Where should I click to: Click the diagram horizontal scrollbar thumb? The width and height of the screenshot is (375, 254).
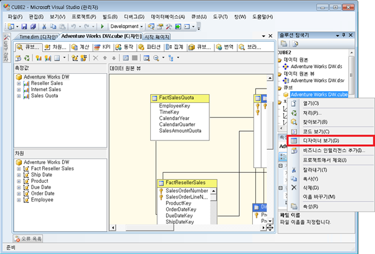tap(150, 227)
